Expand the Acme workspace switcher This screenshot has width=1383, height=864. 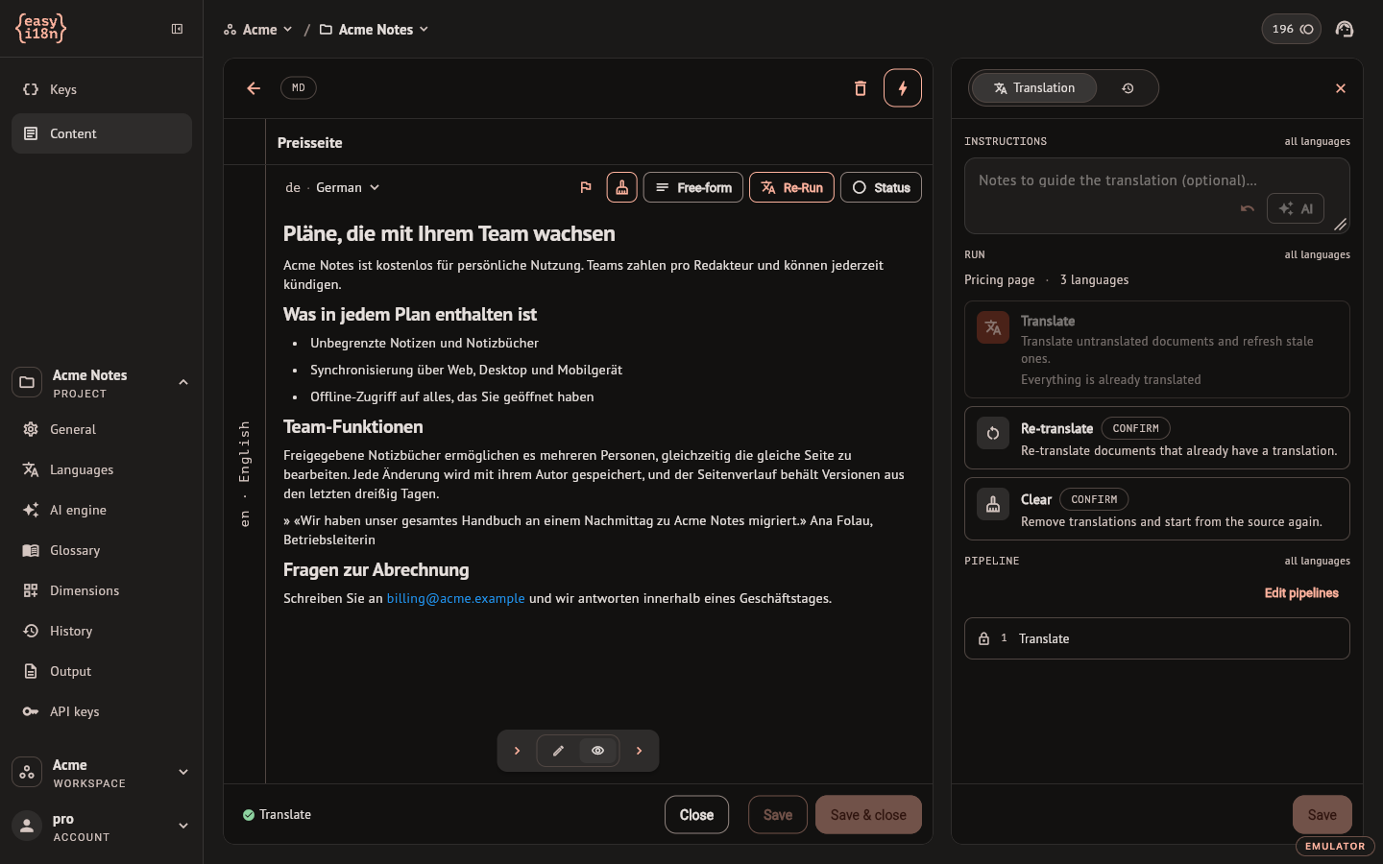[183, 772]
